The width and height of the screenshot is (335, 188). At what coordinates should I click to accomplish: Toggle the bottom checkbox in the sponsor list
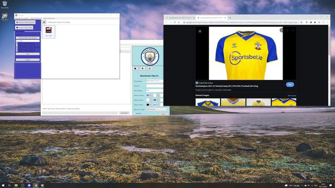click(17, 51)
